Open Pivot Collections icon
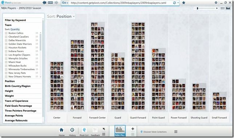Viewport: 234px width, 138px height. pyautogui.click(x=84, y=130)
